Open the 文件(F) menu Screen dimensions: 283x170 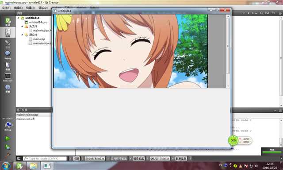(6, 8)
